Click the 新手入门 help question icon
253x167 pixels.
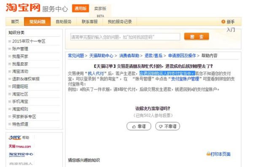click(x=223, y=22)
